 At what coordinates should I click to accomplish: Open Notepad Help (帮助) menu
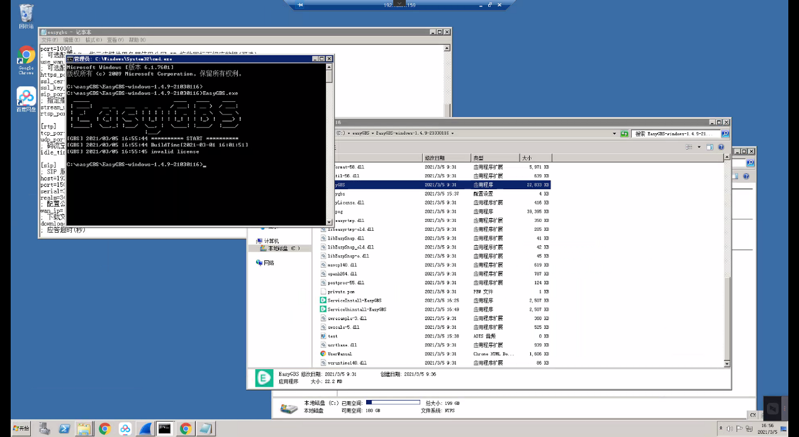pyautogui.click(x=137, y=40)
